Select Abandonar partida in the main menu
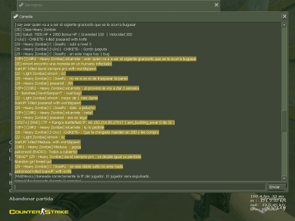 coord(31,199)
